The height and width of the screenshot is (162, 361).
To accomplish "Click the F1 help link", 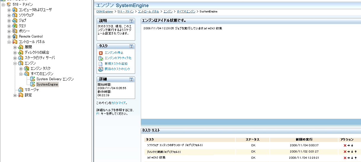I will click(x=98, y=113).
